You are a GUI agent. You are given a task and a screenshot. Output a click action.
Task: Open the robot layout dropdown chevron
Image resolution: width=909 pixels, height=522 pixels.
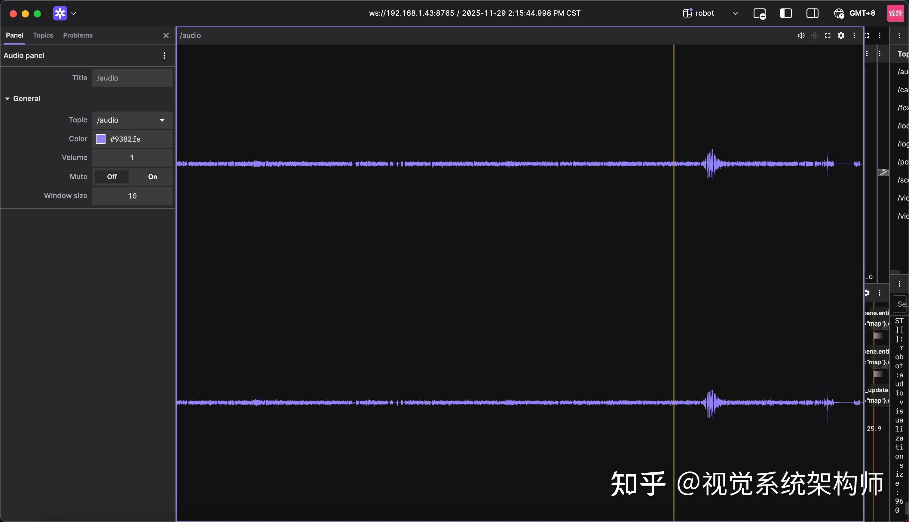(x=736, y=13)
